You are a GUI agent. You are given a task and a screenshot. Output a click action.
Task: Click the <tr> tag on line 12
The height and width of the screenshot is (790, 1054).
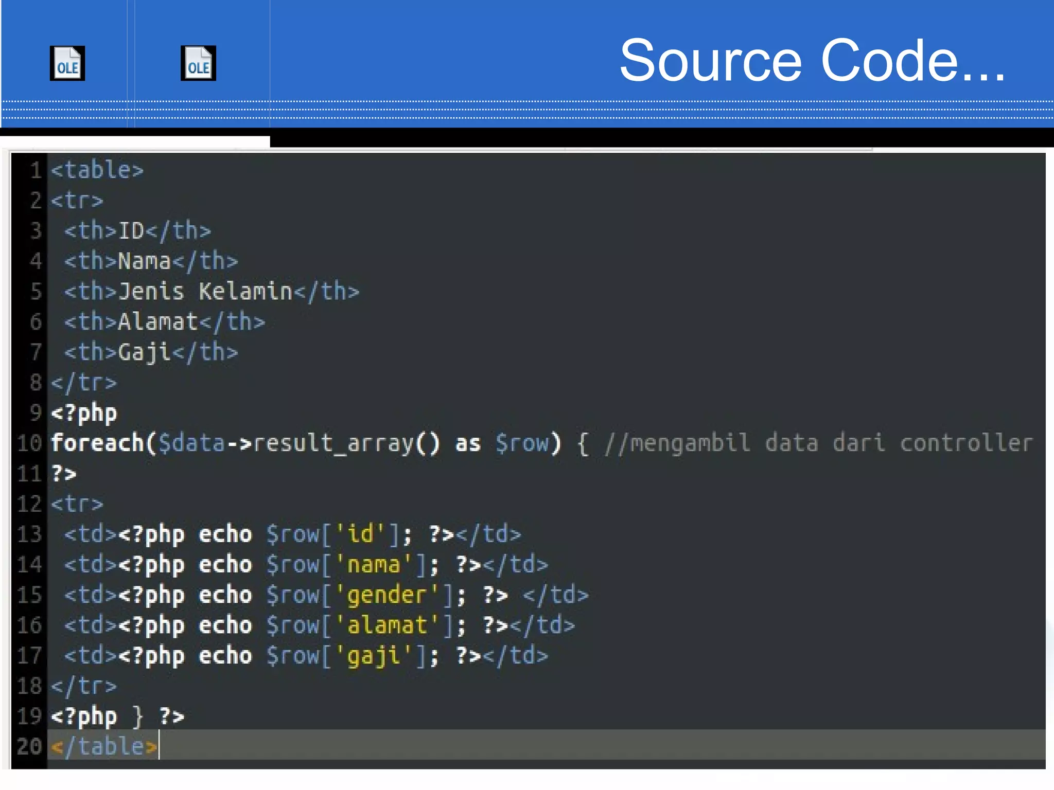[x=77, y=504]
